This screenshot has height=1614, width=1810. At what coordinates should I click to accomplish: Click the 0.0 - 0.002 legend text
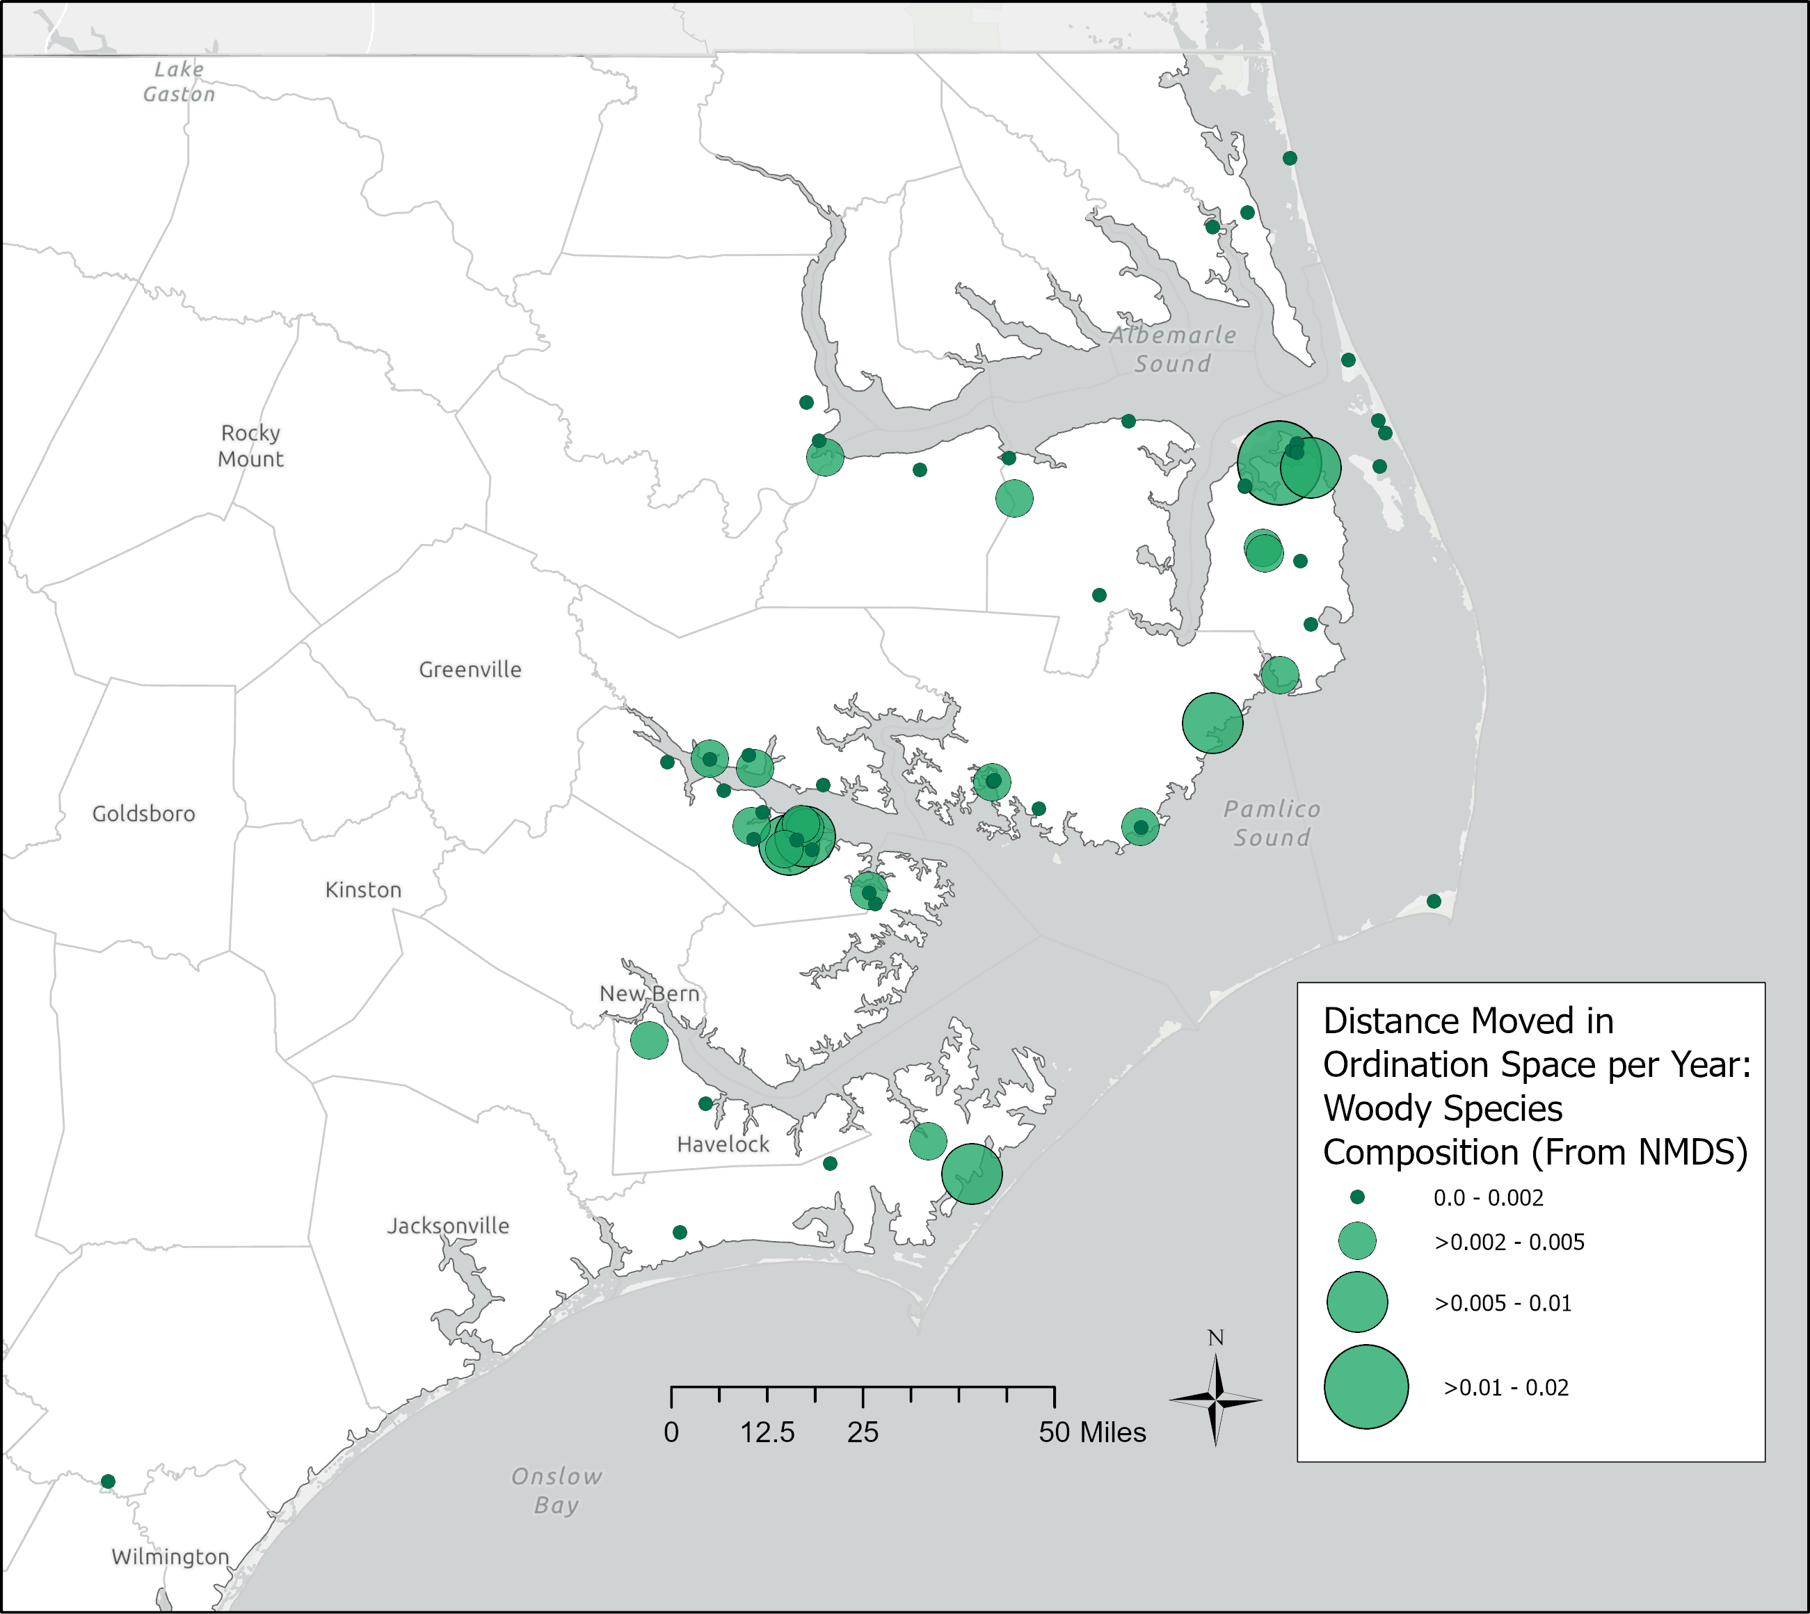[1489, 1197]
